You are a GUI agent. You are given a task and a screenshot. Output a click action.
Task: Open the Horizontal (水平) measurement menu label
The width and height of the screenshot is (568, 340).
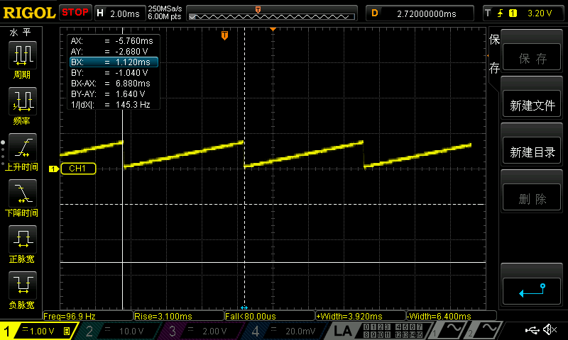21,33
